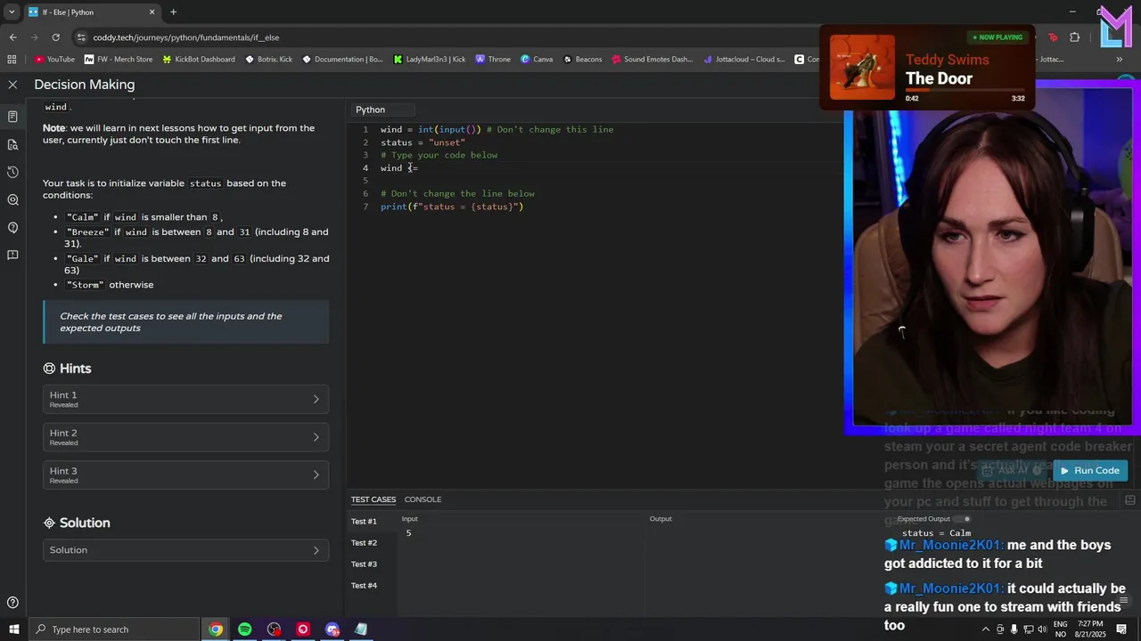Select Test #3
This screenshot has width=1141, height=641.
[364, 564]
